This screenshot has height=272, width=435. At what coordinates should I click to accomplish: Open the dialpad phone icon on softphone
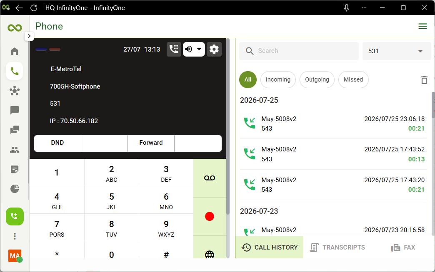coord(174,49)
